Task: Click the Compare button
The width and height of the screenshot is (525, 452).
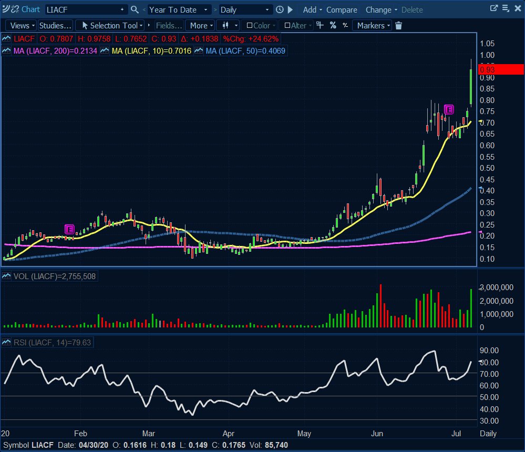Action: coord(342,9)
